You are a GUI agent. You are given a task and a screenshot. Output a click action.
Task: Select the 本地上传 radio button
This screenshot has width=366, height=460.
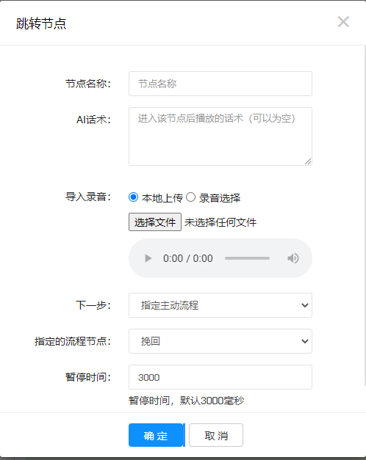click(134, 197)
